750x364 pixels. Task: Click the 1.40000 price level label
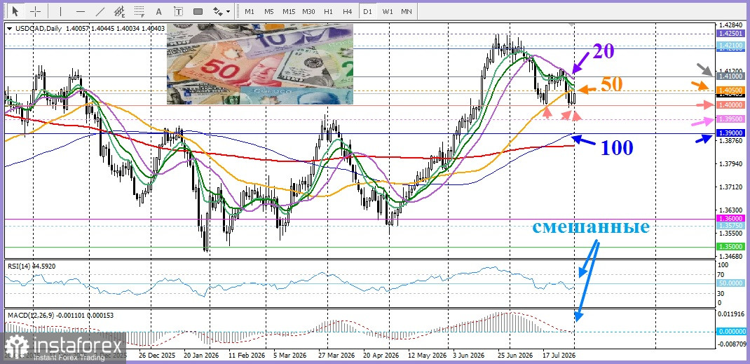(730, 105)
